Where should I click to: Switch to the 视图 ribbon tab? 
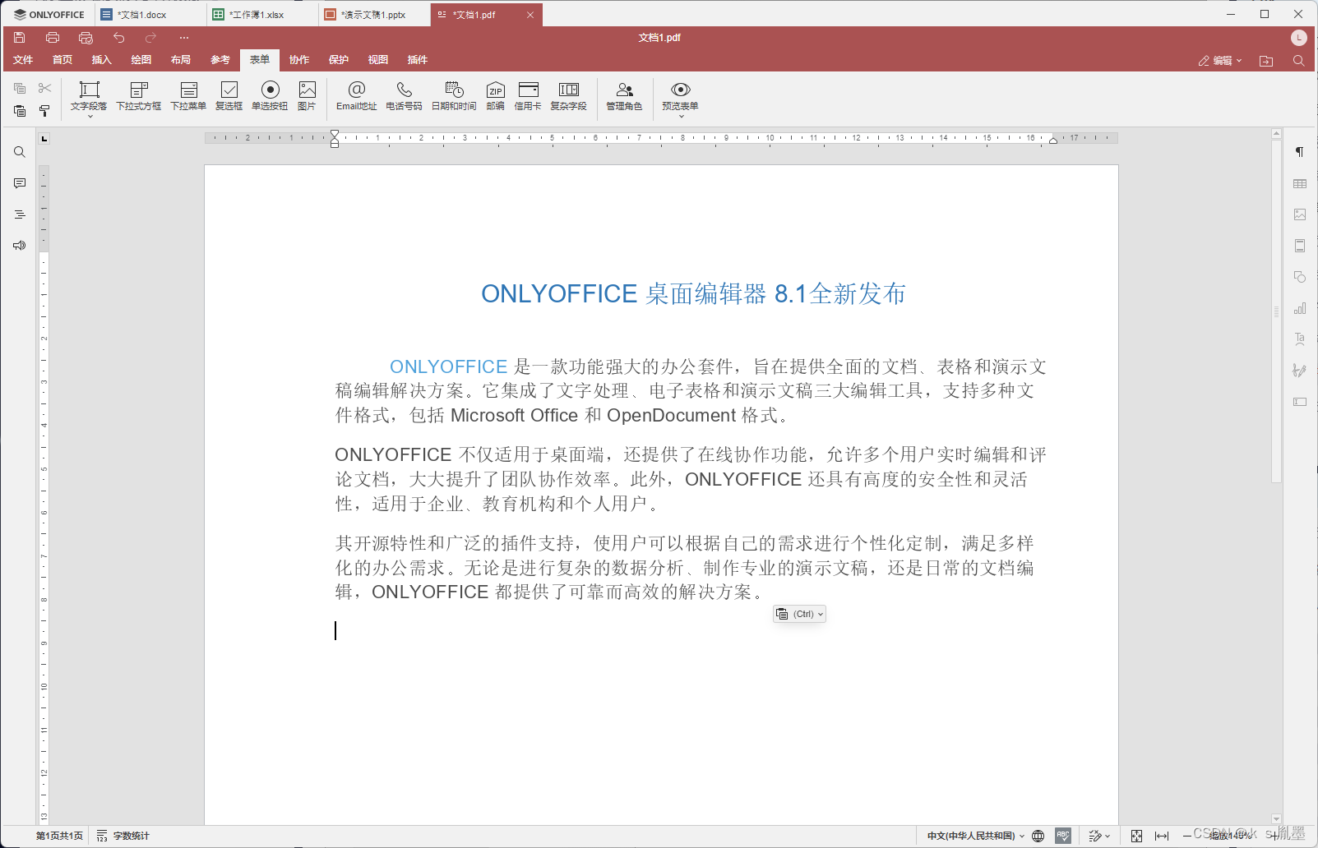click(378, 60)
